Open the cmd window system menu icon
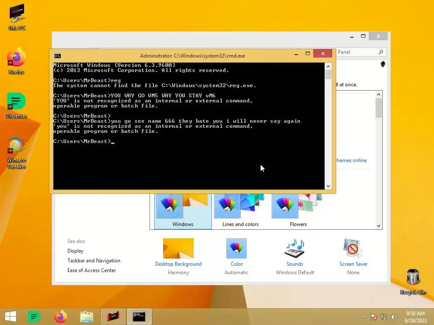Image resolution: width=434 pixels, height=325 pixels. 58,56
